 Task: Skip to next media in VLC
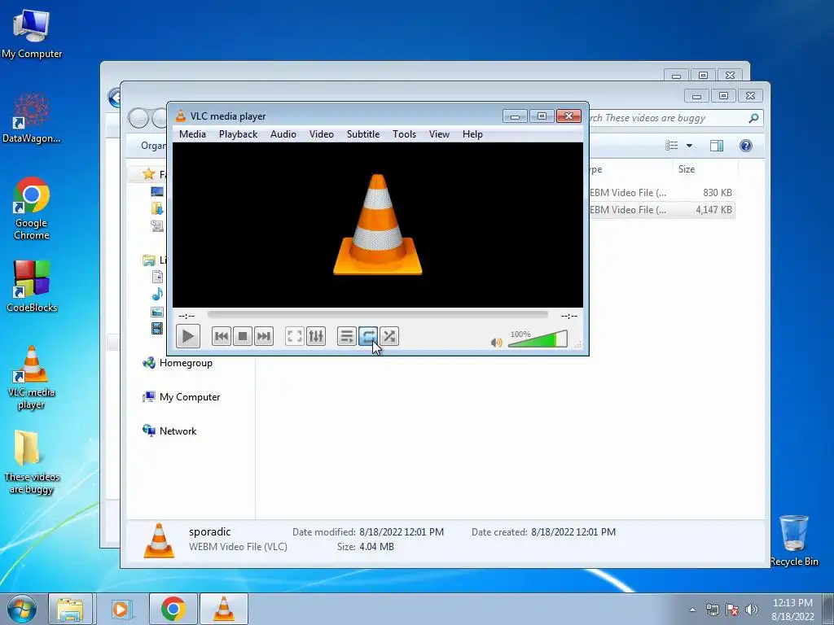(264, 336)
